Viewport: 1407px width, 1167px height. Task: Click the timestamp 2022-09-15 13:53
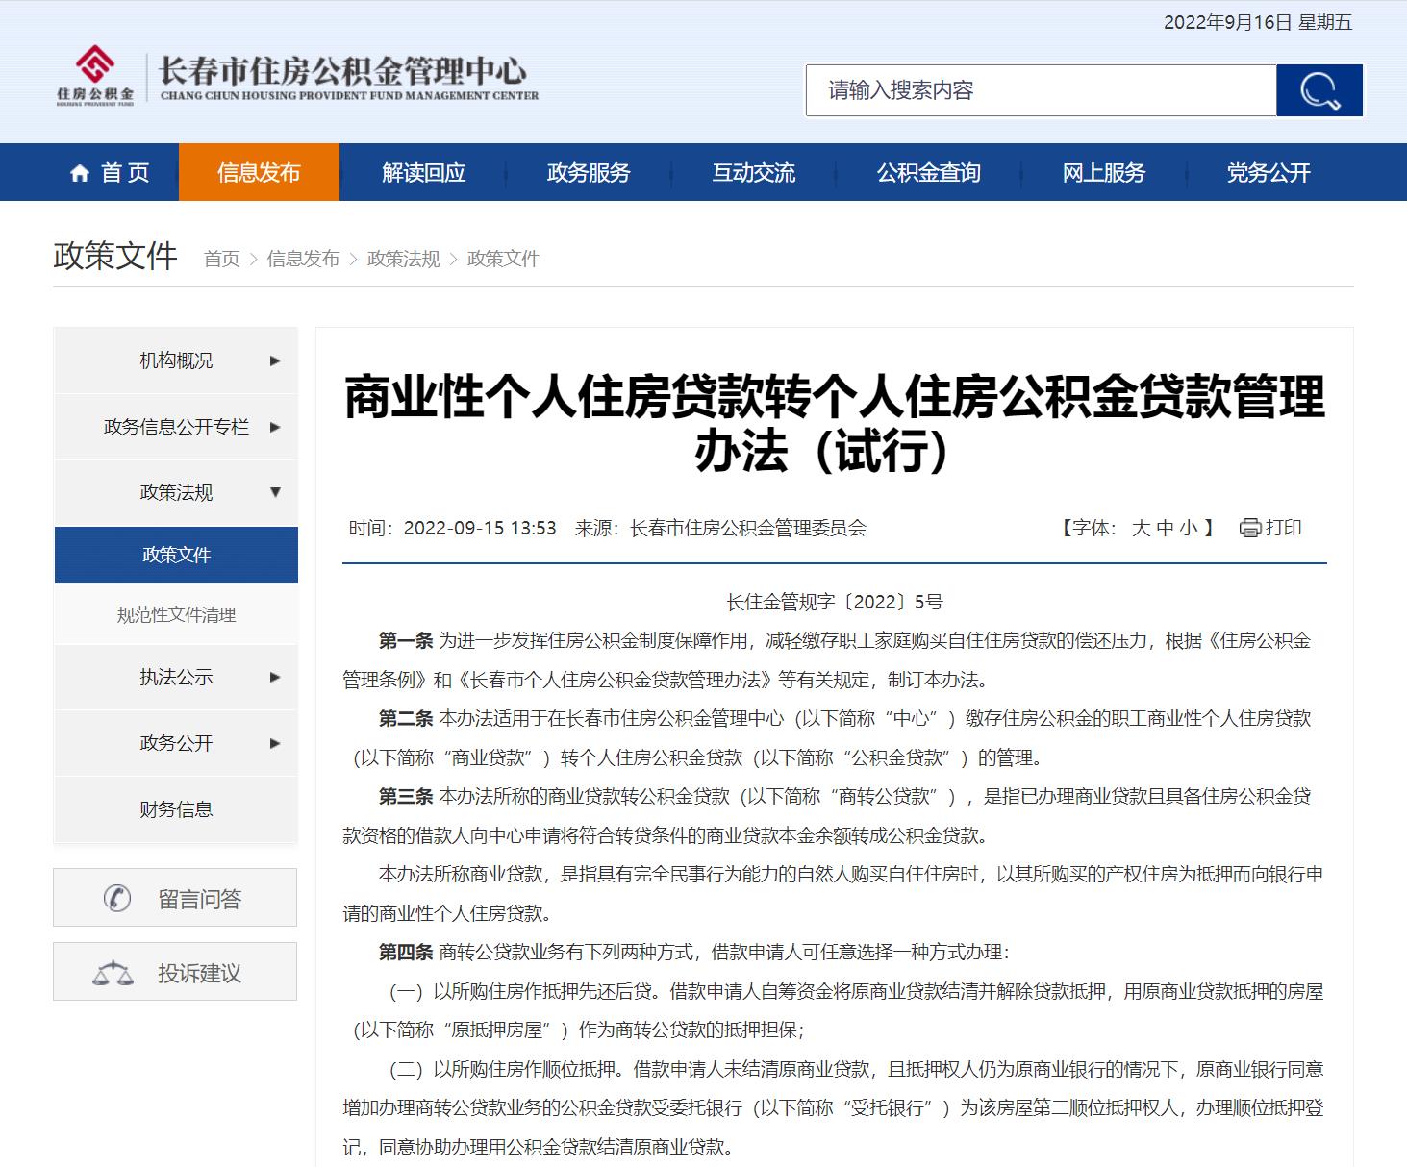click(480, 528)
